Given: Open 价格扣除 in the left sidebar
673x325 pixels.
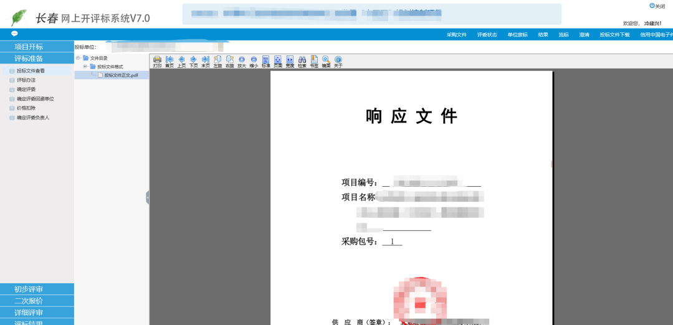Looking at the screenshot, I should click(26, 108).
